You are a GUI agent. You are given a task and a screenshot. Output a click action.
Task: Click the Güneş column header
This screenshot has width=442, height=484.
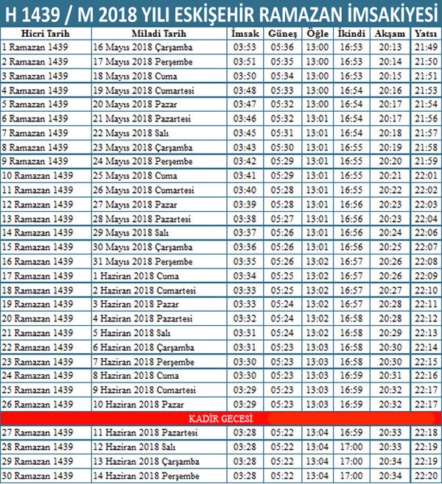(283, 34)
